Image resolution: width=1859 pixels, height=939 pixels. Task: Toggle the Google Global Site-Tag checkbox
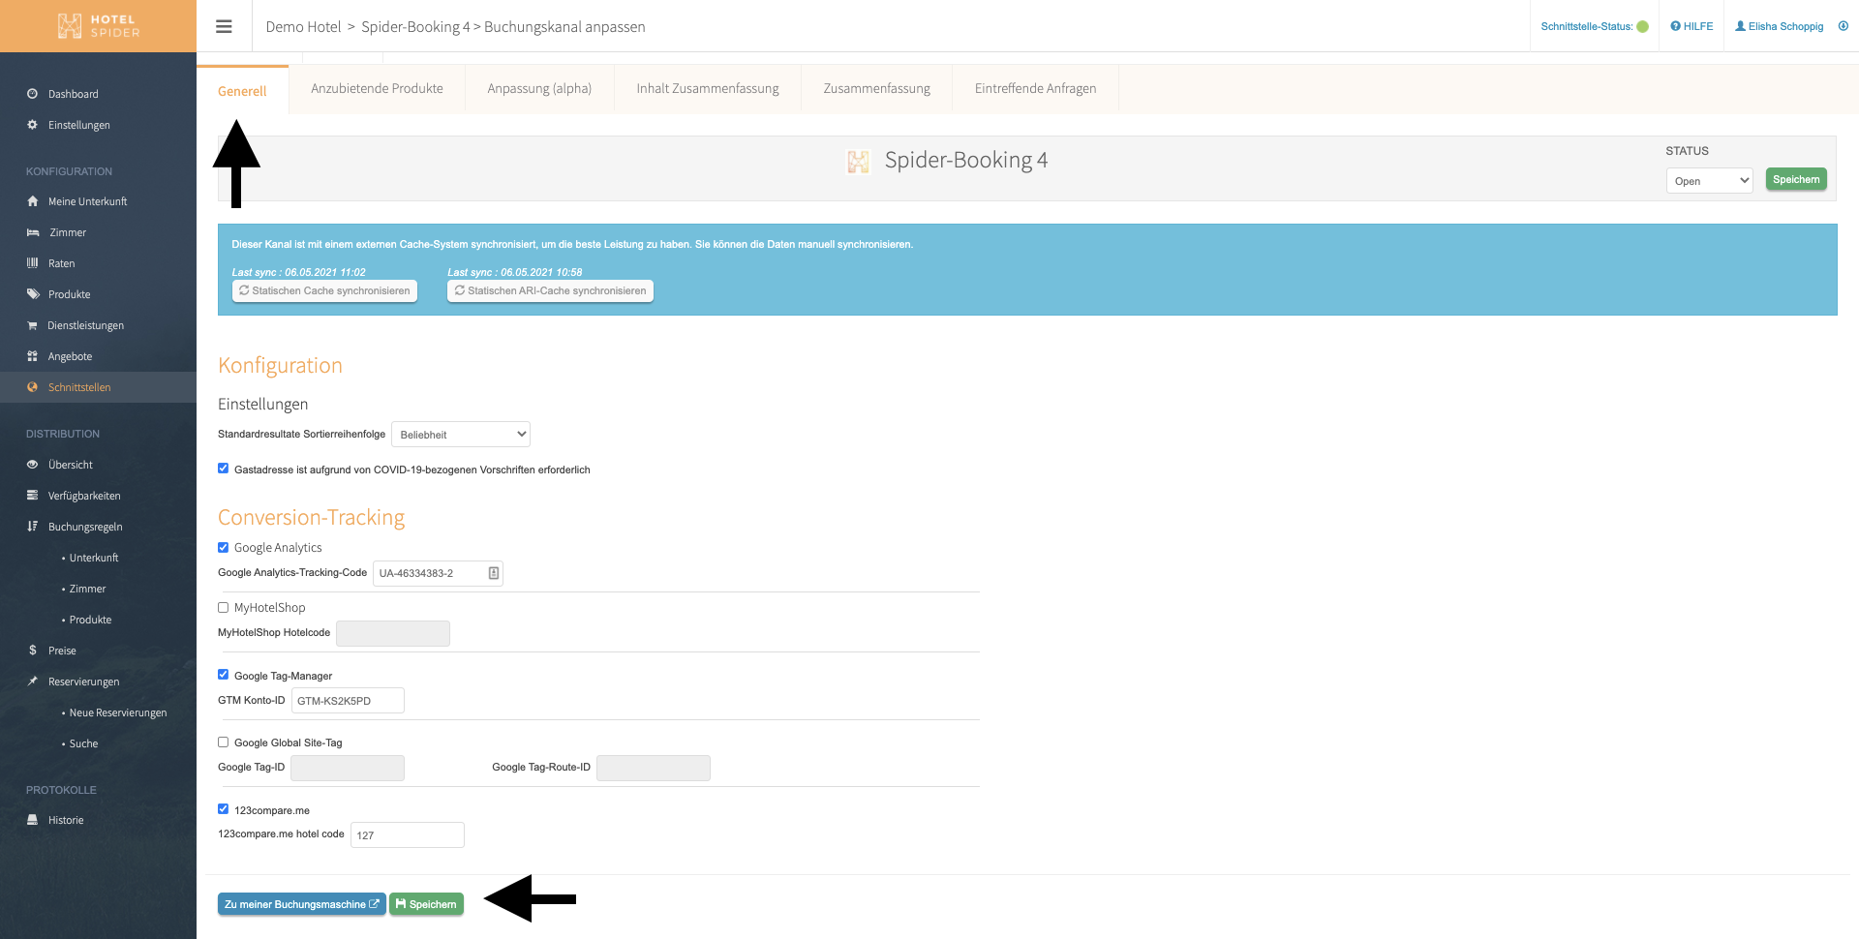[x=223, y=742]
